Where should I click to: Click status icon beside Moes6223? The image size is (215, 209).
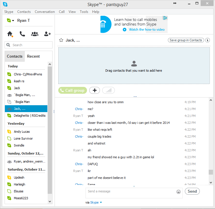tap(9, 198)
